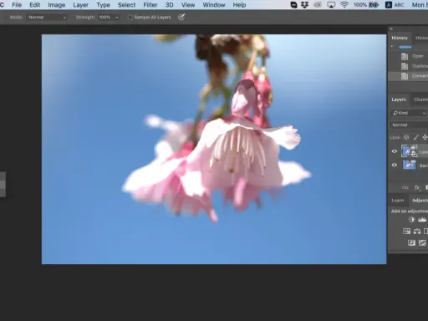Screen dimensions: 428x321
Task: Open the Strength 100% dropdown
Action: click(x=109, y=18)
